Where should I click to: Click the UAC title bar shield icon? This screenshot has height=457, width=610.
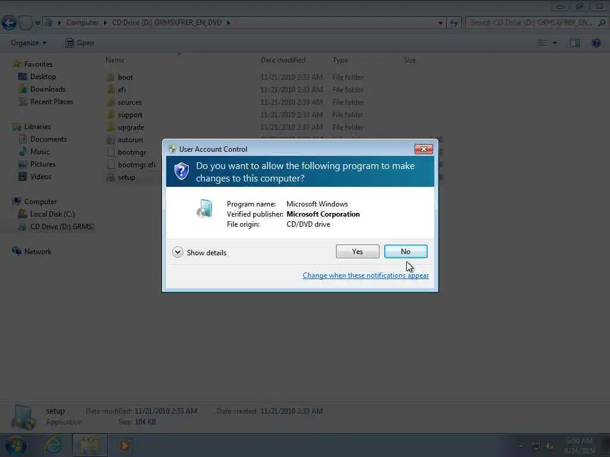coord(172,149)
